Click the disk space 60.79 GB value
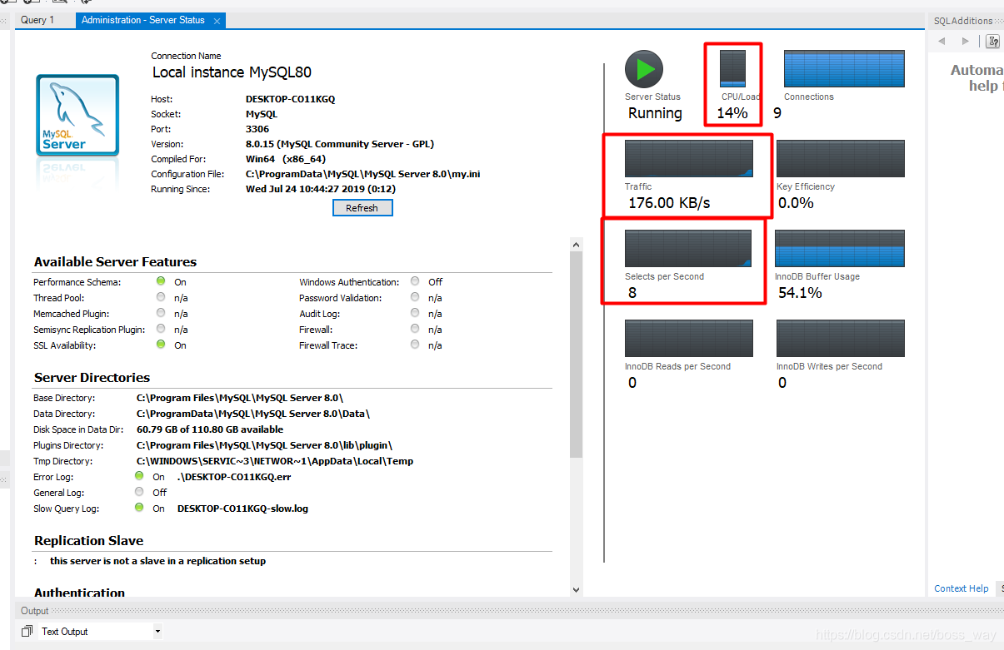1004x650 pixels. coord(210,429)
